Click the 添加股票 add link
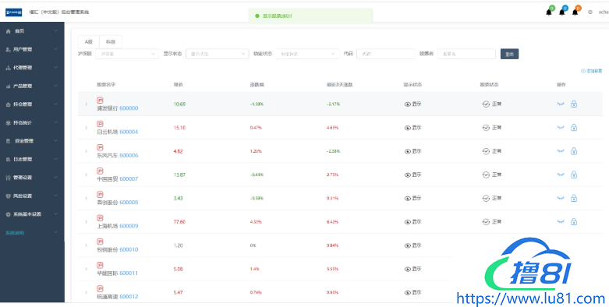The width and height of the screenshot is (609, 307). pos(592,71)
